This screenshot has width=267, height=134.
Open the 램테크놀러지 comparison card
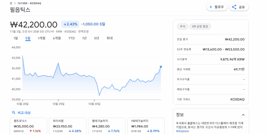click(107, 126)
